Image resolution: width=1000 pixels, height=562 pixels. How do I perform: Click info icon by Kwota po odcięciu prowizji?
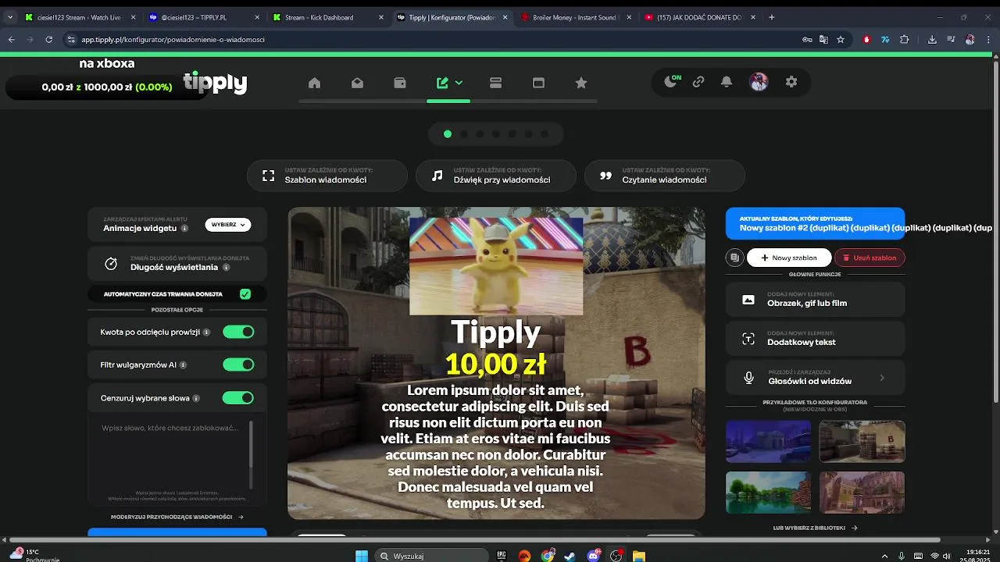[x=207, y=333]
